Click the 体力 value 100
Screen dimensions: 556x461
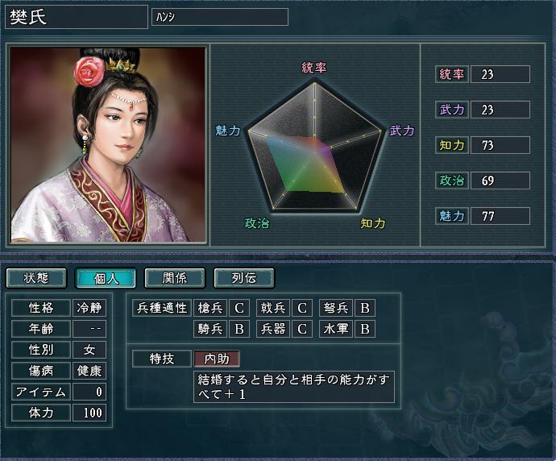click(89, 413)
